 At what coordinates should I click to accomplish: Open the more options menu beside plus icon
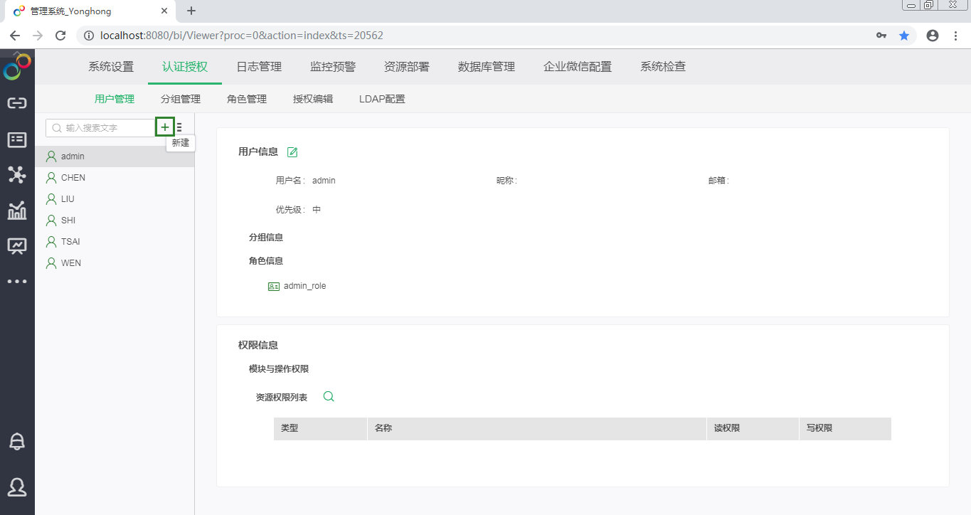coord(179,127)
